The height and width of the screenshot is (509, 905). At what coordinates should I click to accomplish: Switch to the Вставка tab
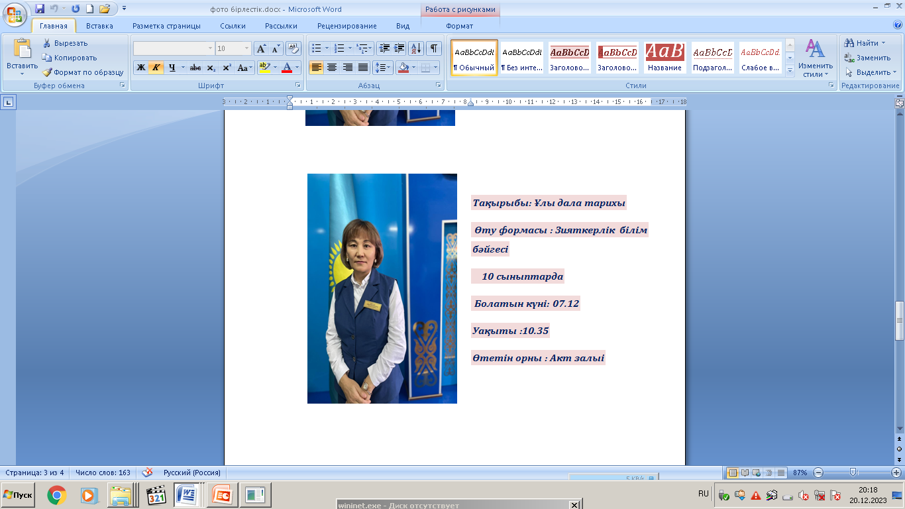pyautogui.click(x=99, y=26)
